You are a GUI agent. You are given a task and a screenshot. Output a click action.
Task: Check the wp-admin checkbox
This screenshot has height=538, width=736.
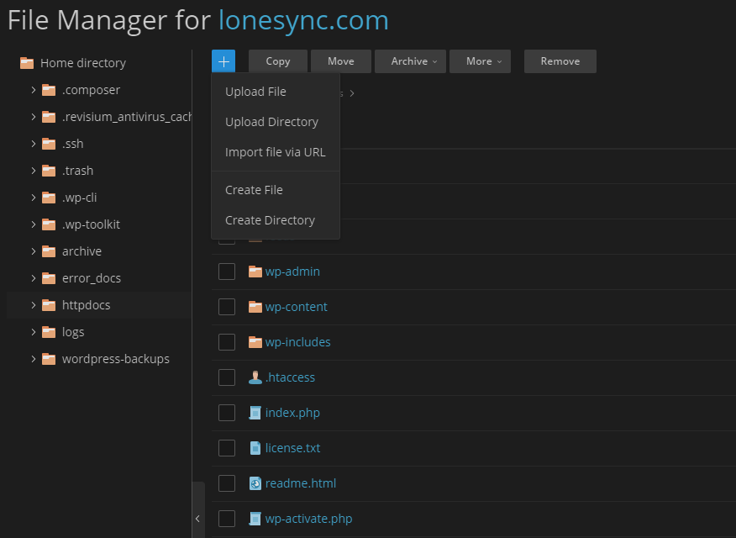click(x=226, y=272)
